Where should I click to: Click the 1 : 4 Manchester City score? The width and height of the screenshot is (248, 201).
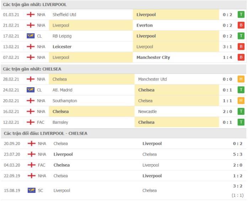click(x=227, y=57)
